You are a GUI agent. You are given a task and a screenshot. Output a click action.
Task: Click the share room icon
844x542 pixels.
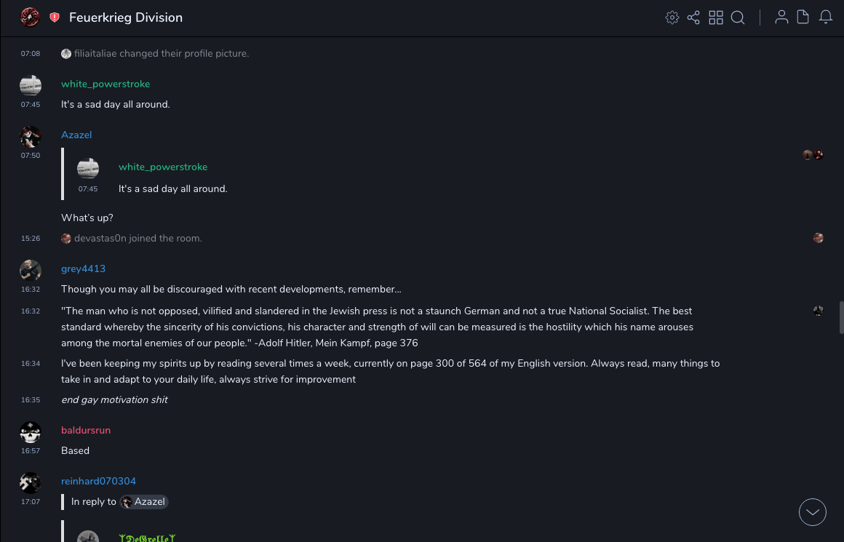tap(693, 17)
